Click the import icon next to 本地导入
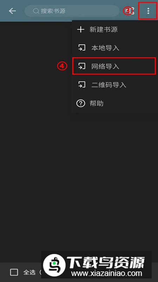 pyautogui.click(x=82, y=48)
